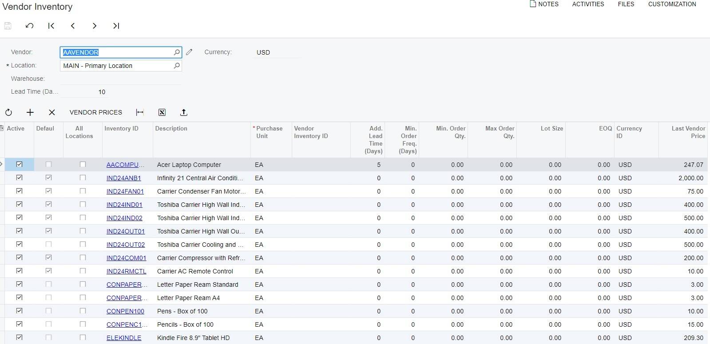
Task: Open the AACOMPU inventory link
Action: (x=125, y=165)
